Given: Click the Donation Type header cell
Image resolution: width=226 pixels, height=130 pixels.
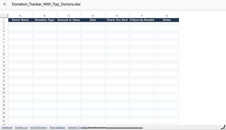Looking at the screenshot, I should pos(44,20).
